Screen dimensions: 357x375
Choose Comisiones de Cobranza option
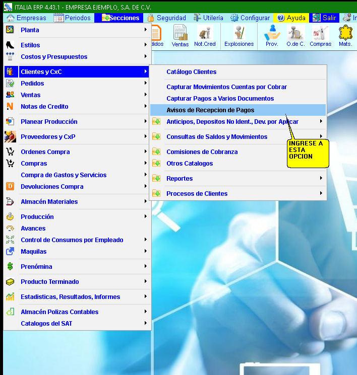202,152
